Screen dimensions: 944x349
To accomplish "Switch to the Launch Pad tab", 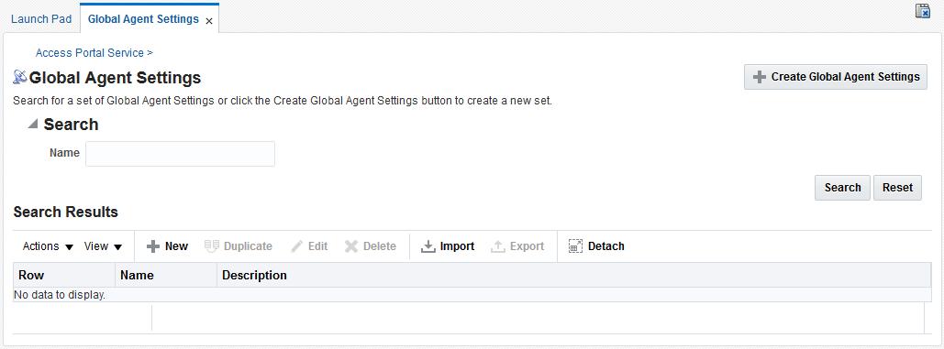I will point(41,19).
